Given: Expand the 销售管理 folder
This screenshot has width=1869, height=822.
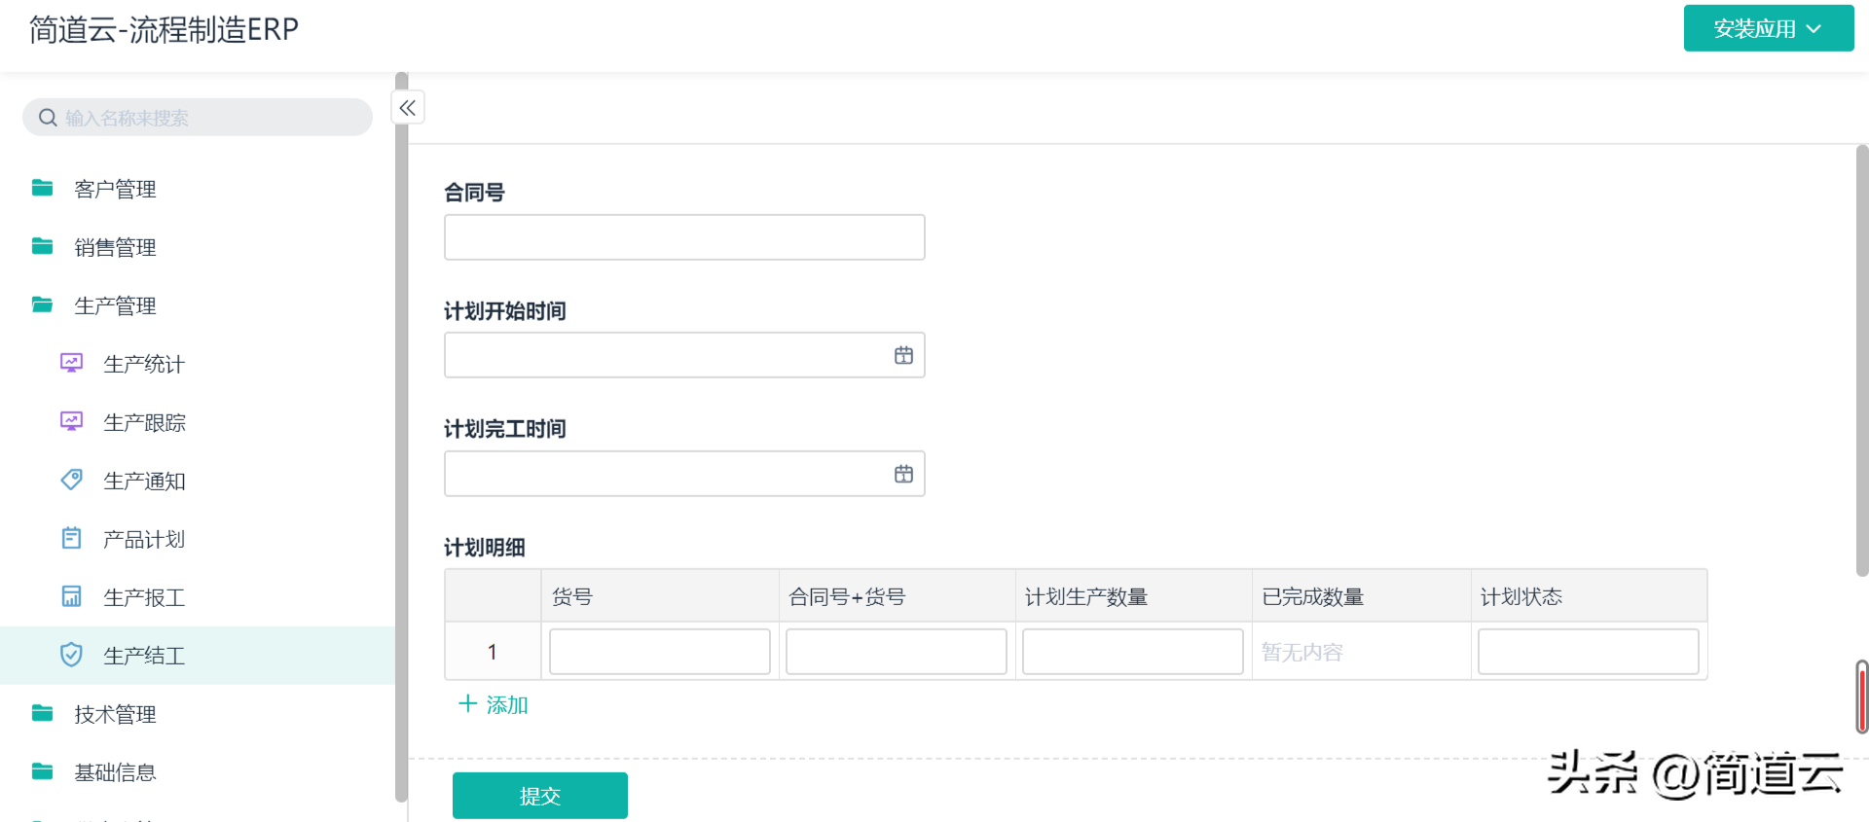Looking at the screenshot, I should [x=115, y=247].
